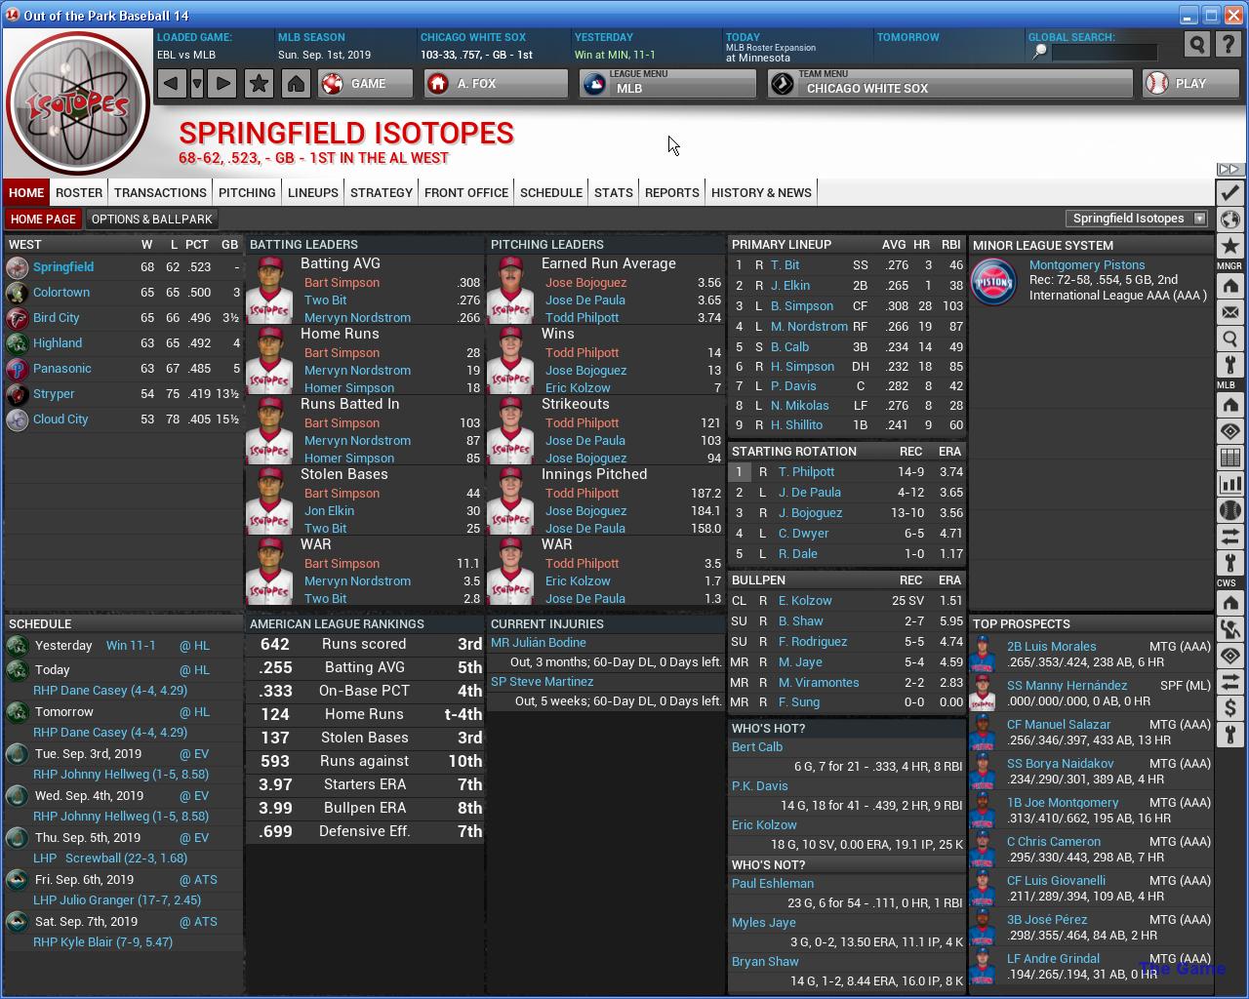Open the bar chart icon in sidebar

coord(1229,484)
